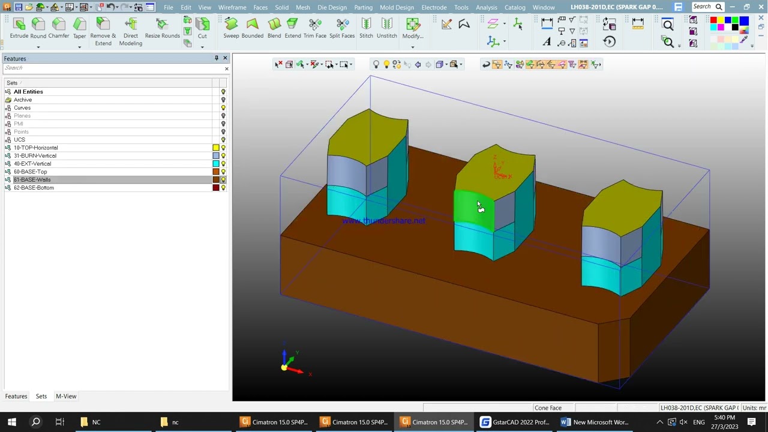This screenshot has height=432, width=768.
Task: Select the Unstitch tool
Action: click(386, 29)
